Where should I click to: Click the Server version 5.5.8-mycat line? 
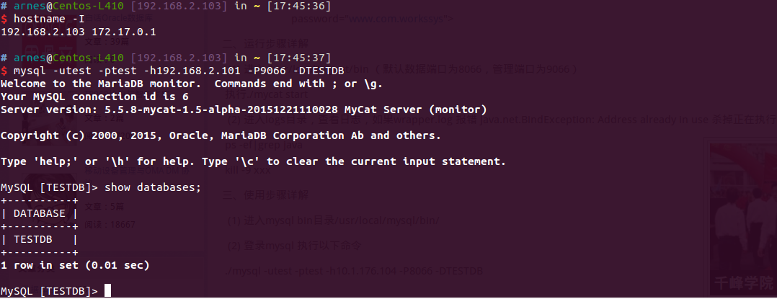tap(244, 110)
